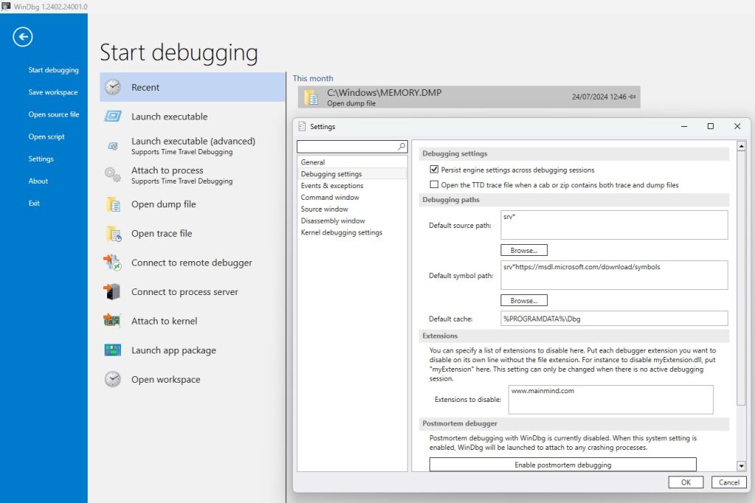Viewport: 755px width, 503px height.
Task: Select the General settings category
Action: 352,162
